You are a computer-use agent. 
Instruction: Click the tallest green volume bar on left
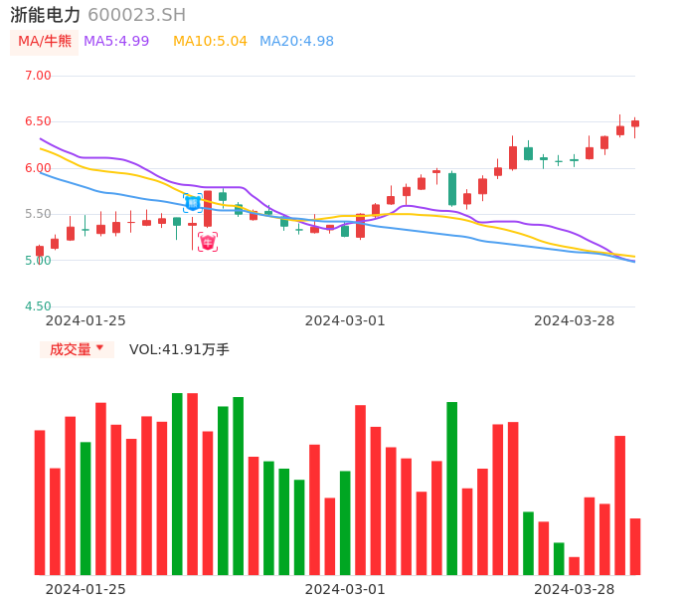tap(177, 484)
